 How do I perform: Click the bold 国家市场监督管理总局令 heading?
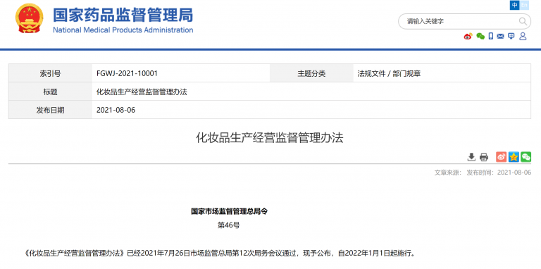point(229,211)
